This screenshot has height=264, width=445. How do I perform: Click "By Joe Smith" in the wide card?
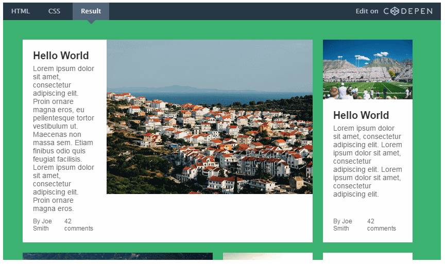click(43, 225)
